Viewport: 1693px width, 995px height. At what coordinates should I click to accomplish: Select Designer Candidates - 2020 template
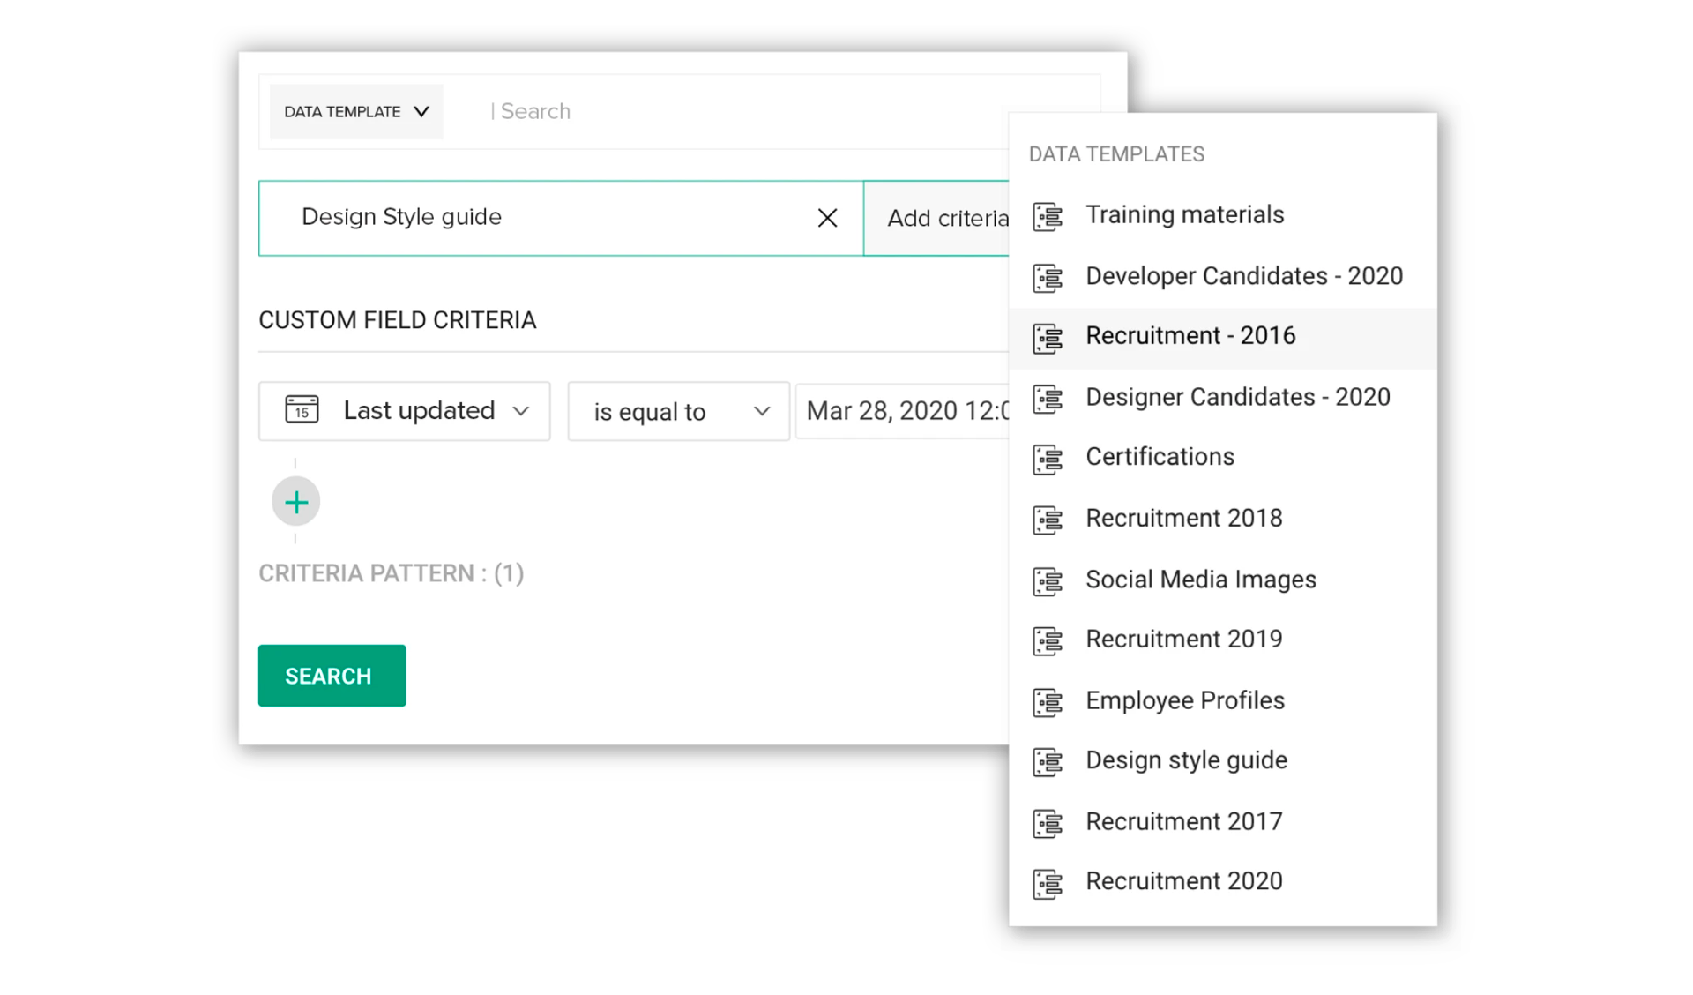(x=1237, y=398)
